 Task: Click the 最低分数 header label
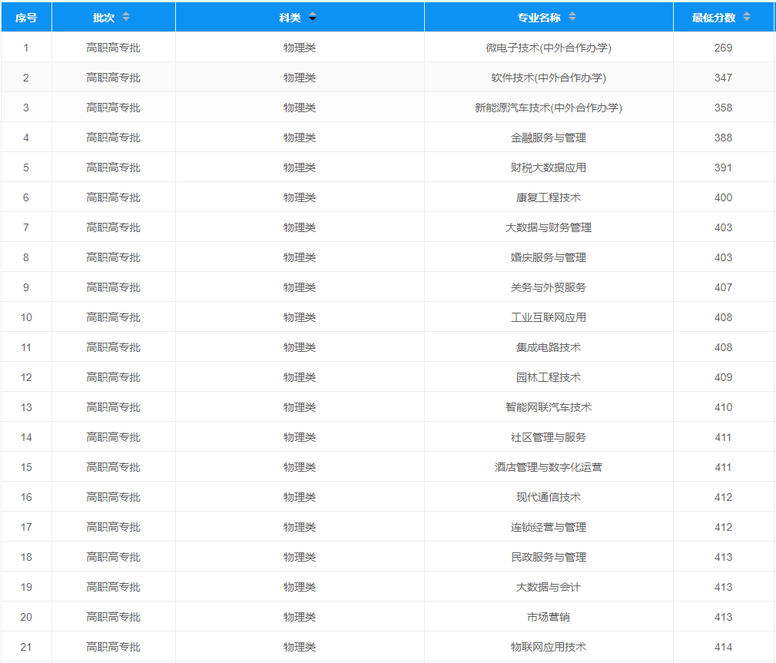point(714,17)
